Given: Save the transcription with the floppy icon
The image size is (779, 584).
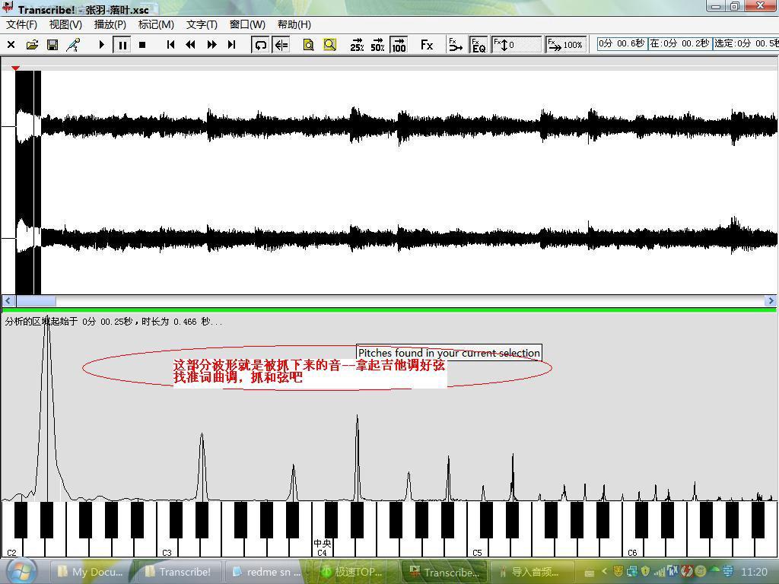Looking at the screenshot, I should [52, 45].
